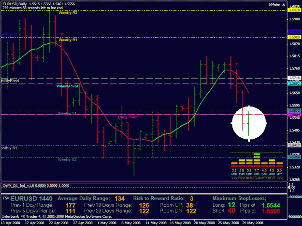Select the blue up-arrow signal near 15 May
Image resolution: width=302 pixels, height=226 pixels.
click(x=170, y=151)
